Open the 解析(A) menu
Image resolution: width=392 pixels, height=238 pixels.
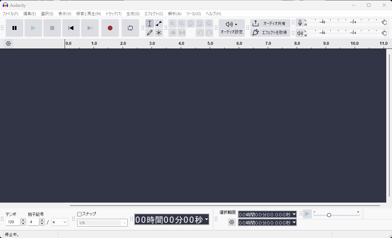(x=175, y=14)
